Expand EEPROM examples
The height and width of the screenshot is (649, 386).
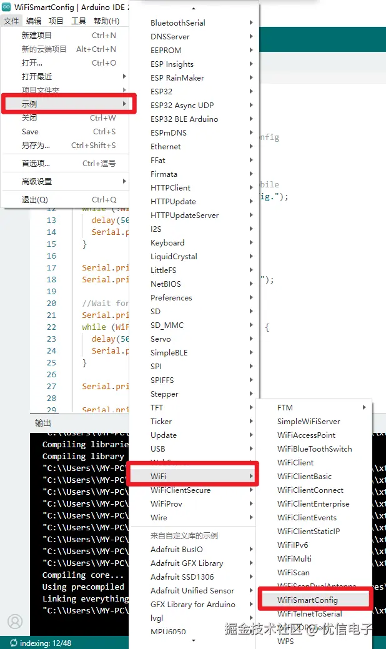(194, 50)
